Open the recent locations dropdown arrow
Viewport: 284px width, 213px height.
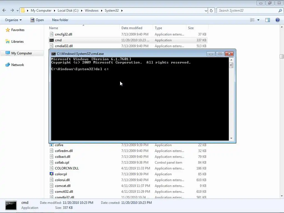17,11
